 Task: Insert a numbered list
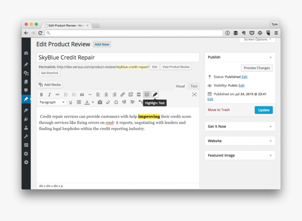pos(74,95)
